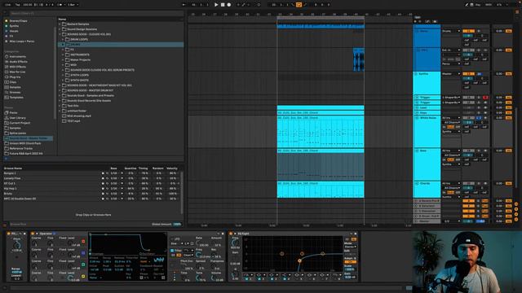Open User Library in Places
Image resolution: width=522 pixels, height=293 pixels.
(17, 118)
